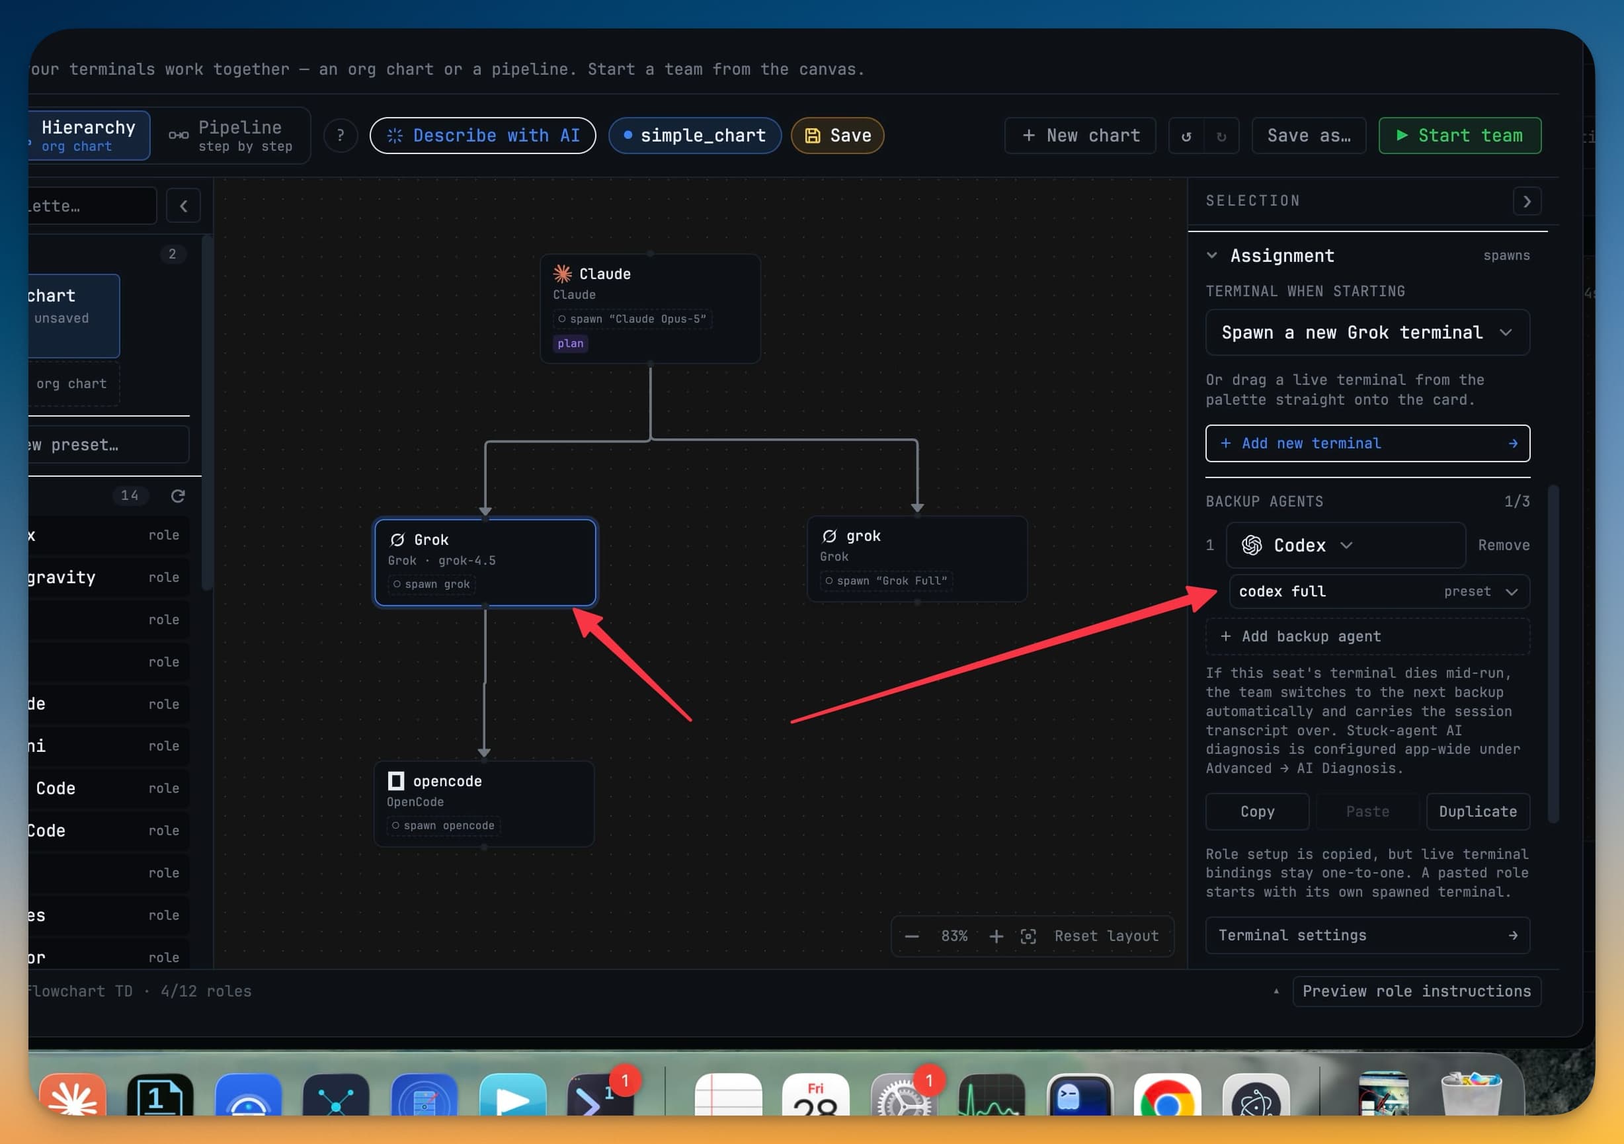
Task: Click the Claude starburst icon on the Claude card
Action: tap(562, 274)
